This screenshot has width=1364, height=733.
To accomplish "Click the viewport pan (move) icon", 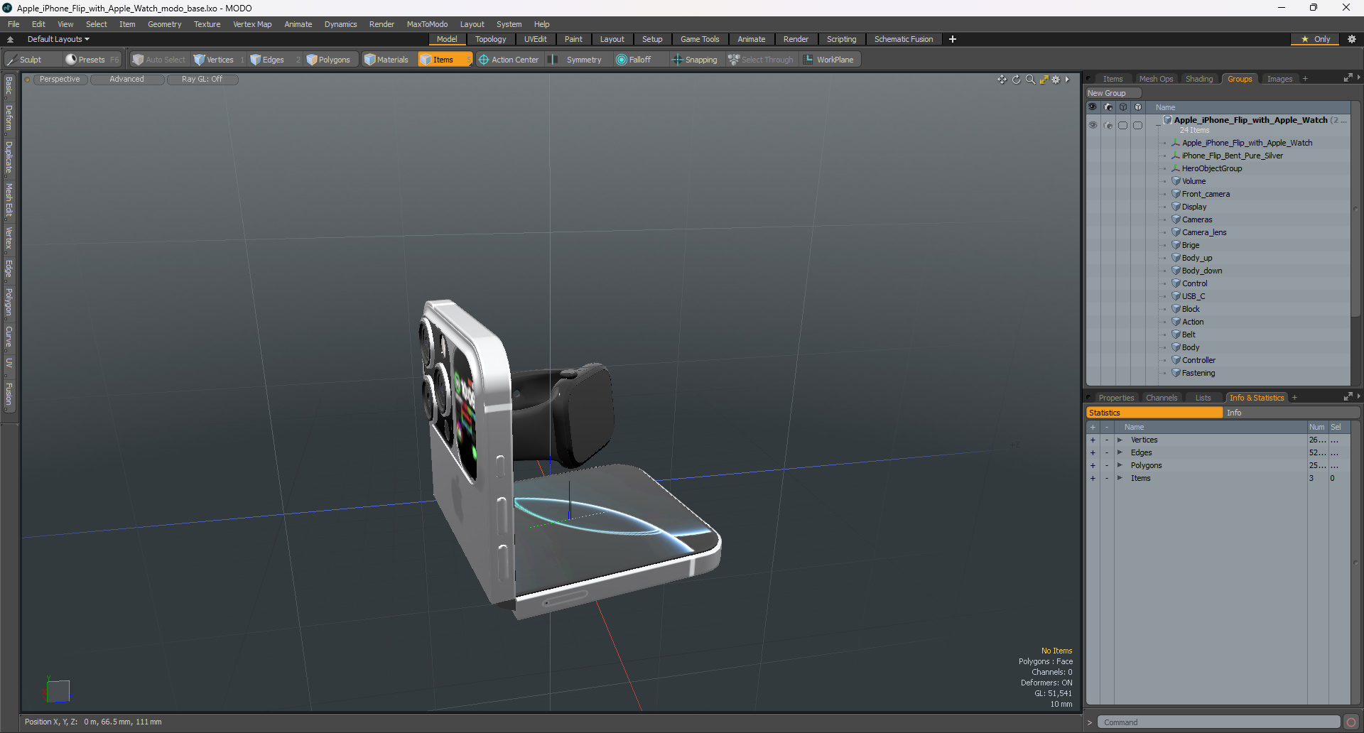I will tap(1002, 80).
